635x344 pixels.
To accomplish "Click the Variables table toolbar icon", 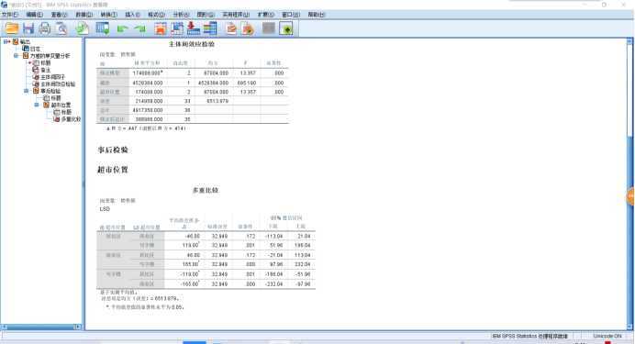I will 210,28.
